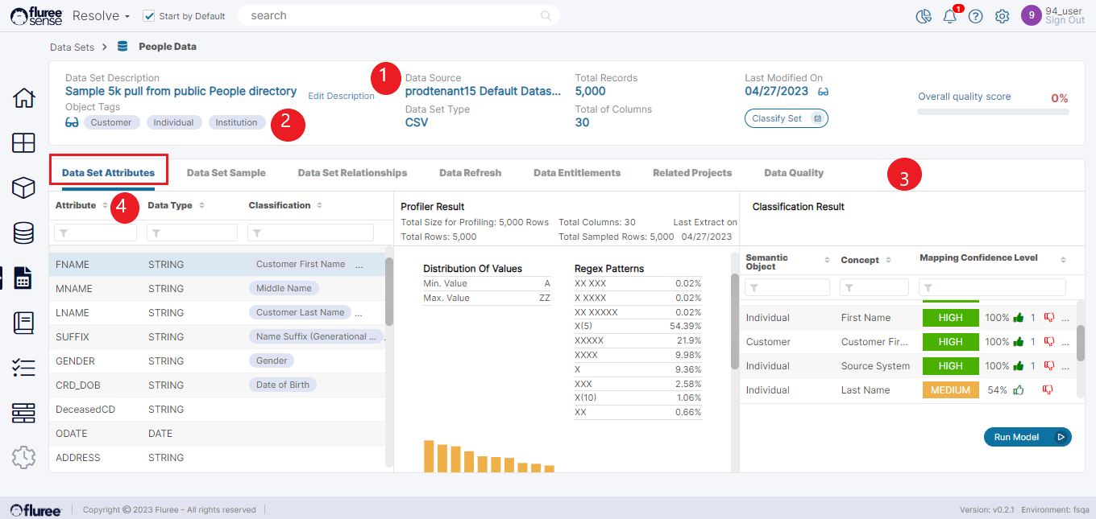Image resolution: width=1096 pixels, height=519 pixels.
Task: Open the database icon in sidebar
Action: coord(24,233)
